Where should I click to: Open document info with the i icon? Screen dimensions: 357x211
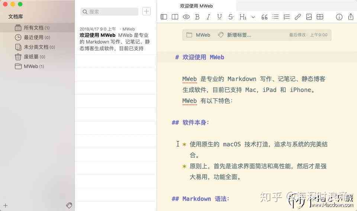pyautogui.click(x=339, y=17)
